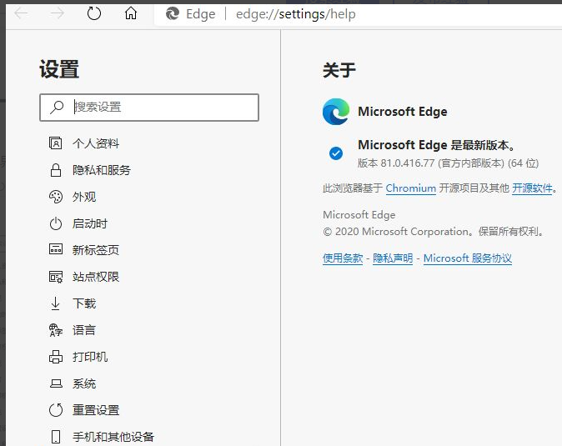Open the 站点权限 settings section
The width and height of the screenshot is (562, 446).
tap(95, 277)
